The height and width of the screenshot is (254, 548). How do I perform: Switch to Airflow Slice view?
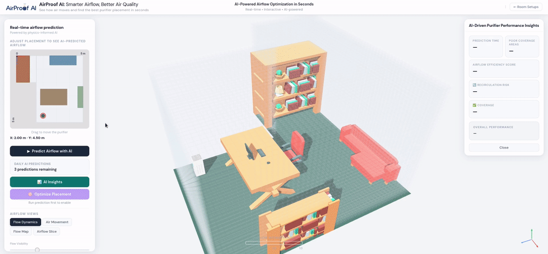pos(47,231)
